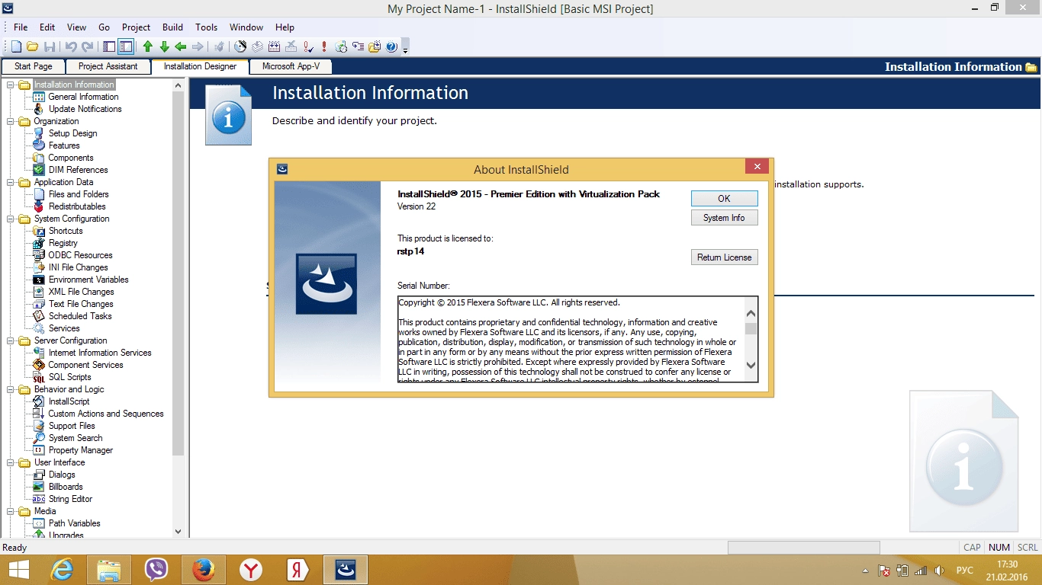Open DIM References view
This screenshot has height=585, width=1042.
[x=78, y=170]
